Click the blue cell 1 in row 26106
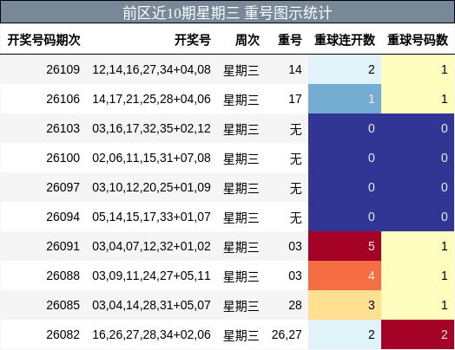Viewport: 455px width, 350px height. point(345,99)
